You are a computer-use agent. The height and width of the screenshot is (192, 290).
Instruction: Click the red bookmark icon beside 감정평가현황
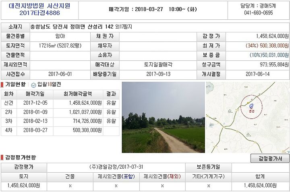point(2,158)
